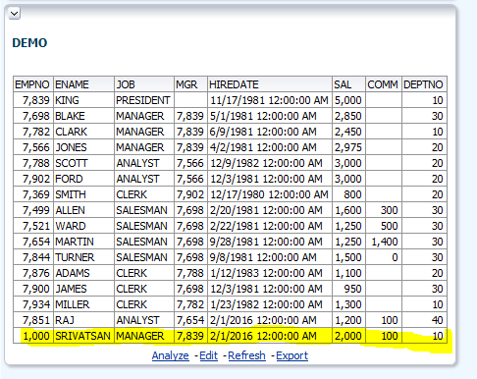Select the HIREDATE column header
The height and width of the screenshot is (379, 477).
(270, 84)
